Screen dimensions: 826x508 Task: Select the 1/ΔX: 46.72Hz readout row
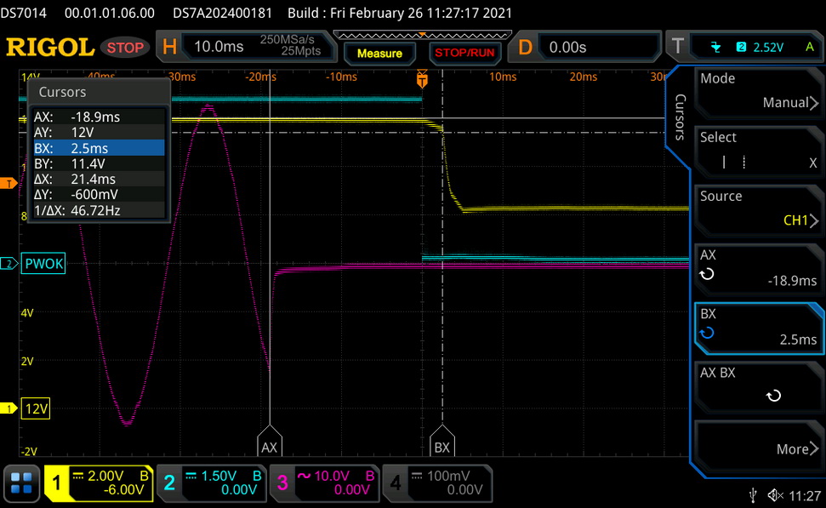point(99,211)
